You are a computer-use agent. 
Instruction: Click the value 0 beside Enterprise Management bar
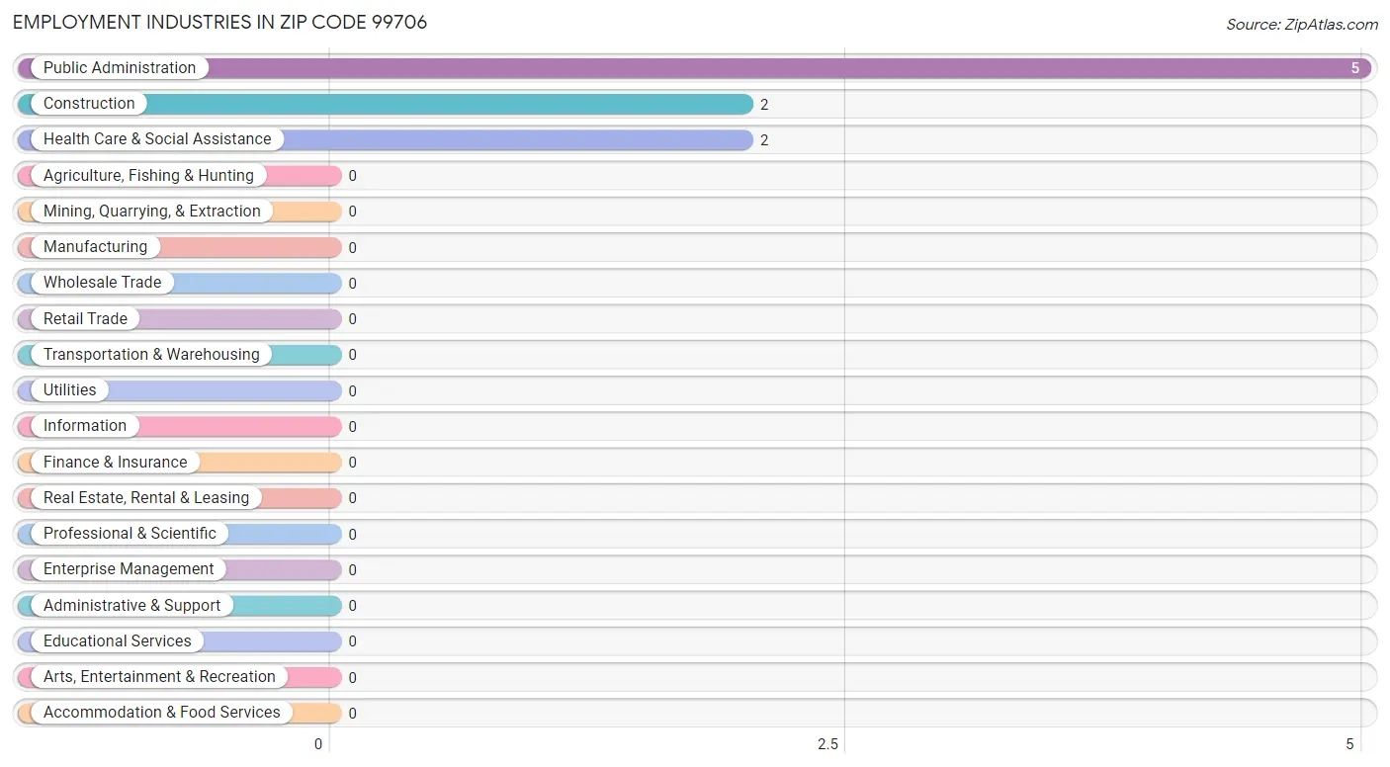click(352, 570)
